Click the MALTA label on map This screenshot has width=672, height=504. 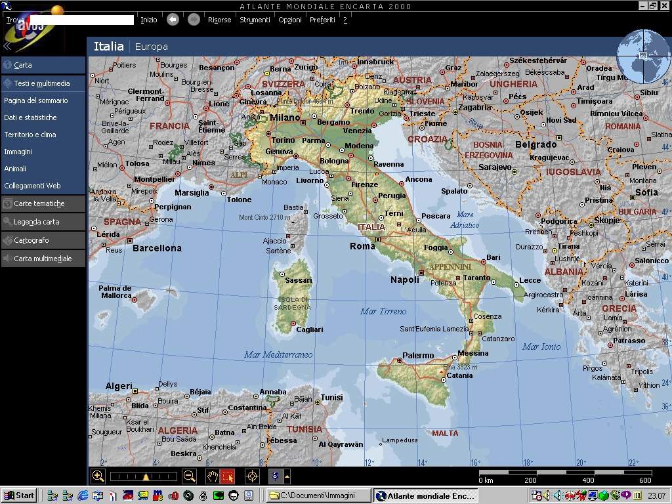click(x=445, y=433)
